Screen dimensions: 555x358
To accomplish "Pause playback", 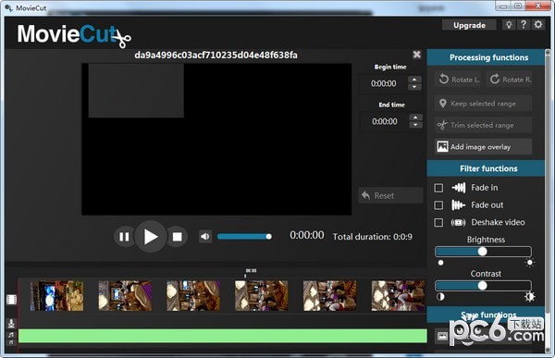I will 124,237.
